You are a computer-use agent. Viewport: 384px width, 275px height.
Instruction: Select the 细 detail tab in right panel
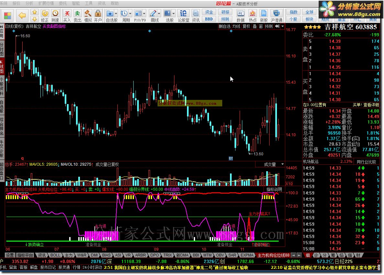308,255
